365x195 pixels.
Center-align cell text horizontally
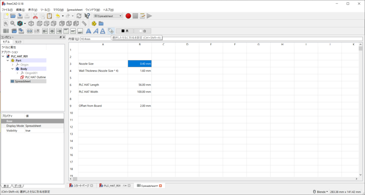[52, 31]
